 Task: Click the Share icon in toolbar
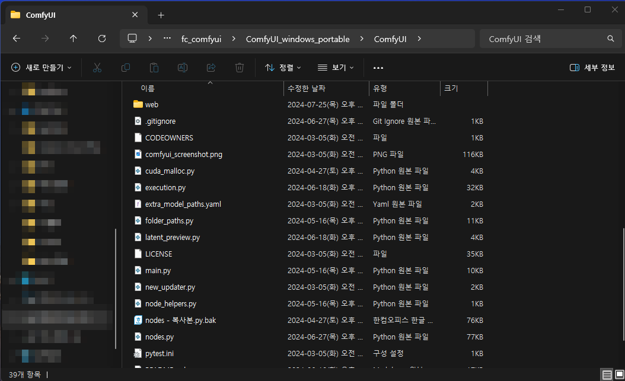click(211, 68)
